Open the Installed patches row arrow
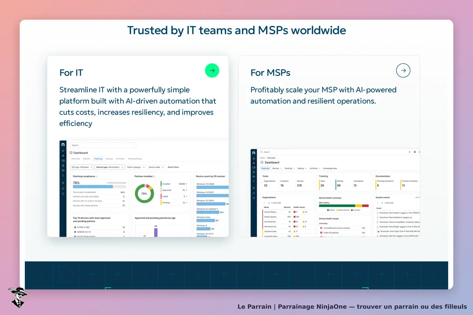 coord(186,184)
